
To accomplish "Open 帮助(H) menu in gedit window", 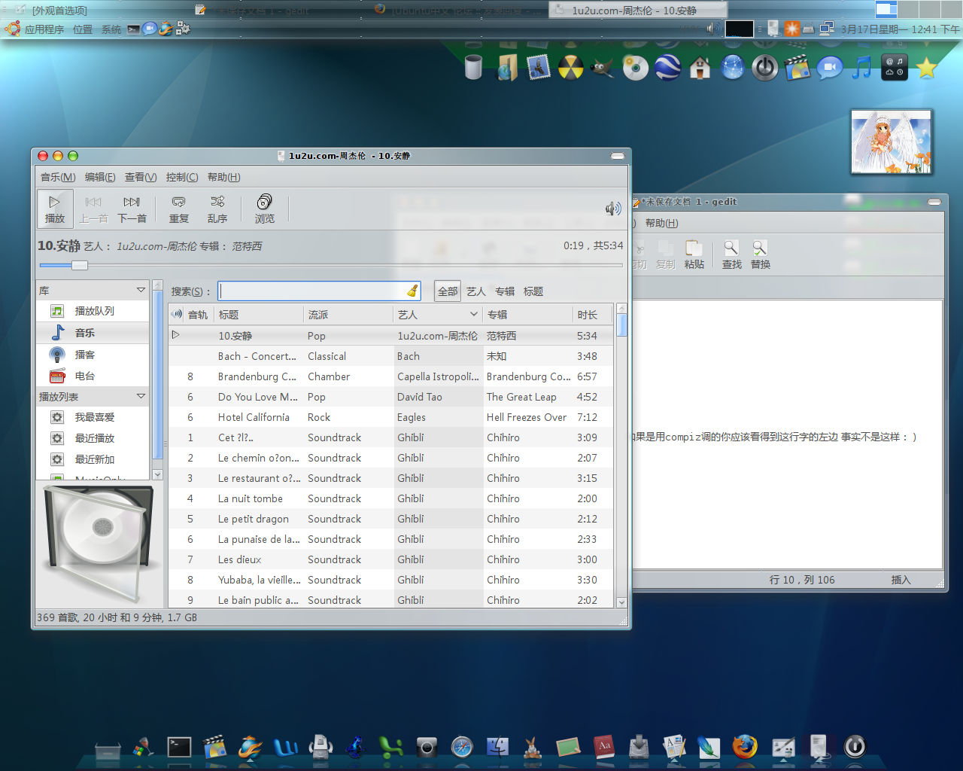I will (661, 223).
